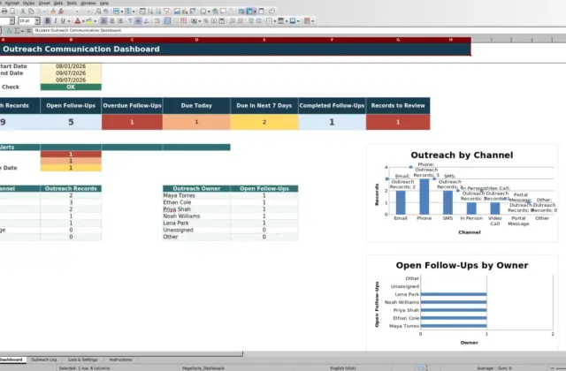Toggle Italic formatting
Screen dimensions: 566x371
(x=55, y=21)
